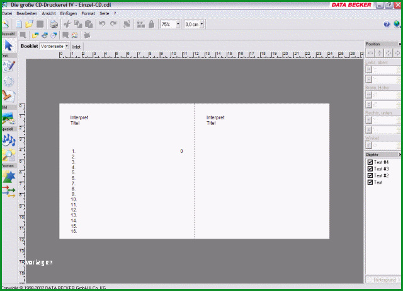This screenshot has height=291, width=403.
Task: Click the scissors cut icon
Action: 67,24
